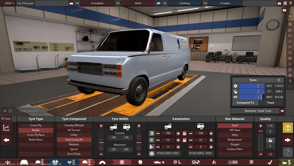Viewport: 294px width, 166px height.
Task: Select Chunky Offroad tyre compound
Action: coord(74,125)
